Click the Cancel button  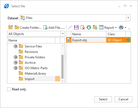[x=123, y=99]
